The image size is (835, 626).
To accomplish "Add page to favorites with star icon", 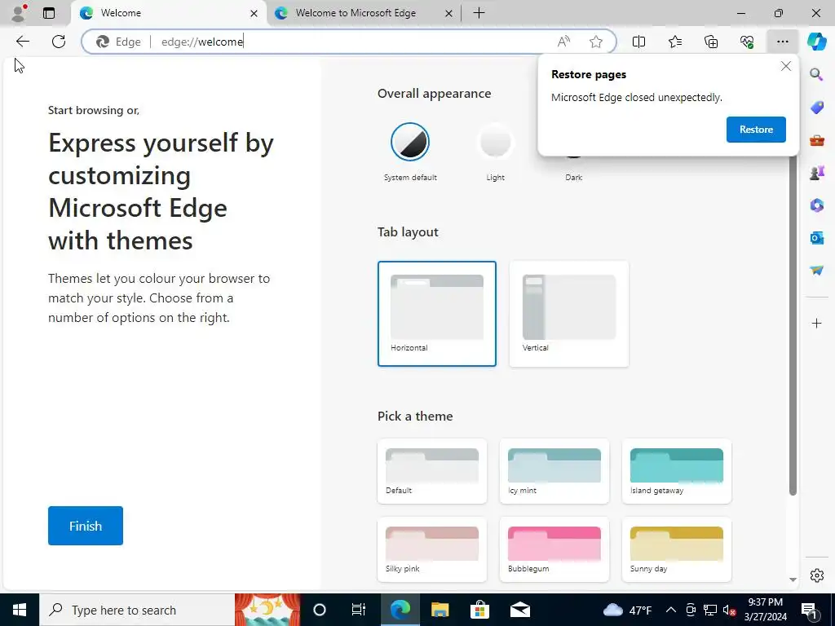I will (596, 42).
